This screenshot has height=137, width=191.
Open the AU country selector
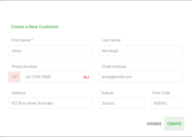[x=86, y=77]
